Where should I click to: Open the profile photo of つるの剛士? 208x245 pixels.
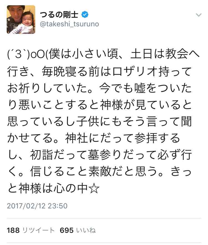[21, 19]
